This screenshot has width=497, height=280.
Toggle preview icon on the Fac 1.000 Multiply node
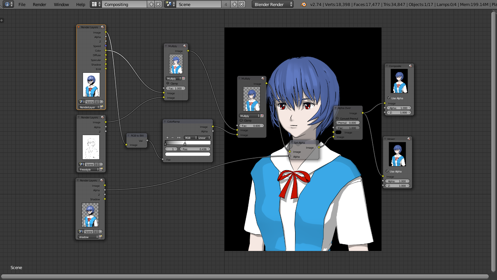click(185, 46)
